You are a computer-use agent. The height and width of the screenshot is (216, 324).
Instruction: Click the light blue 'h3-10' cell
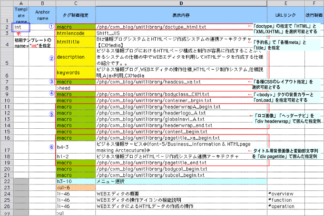76,181
